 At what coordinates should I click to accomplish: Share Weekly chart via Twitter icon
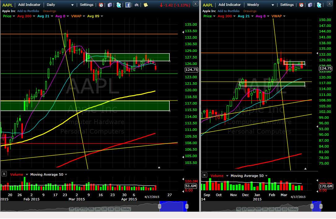(x=319, y=5)
